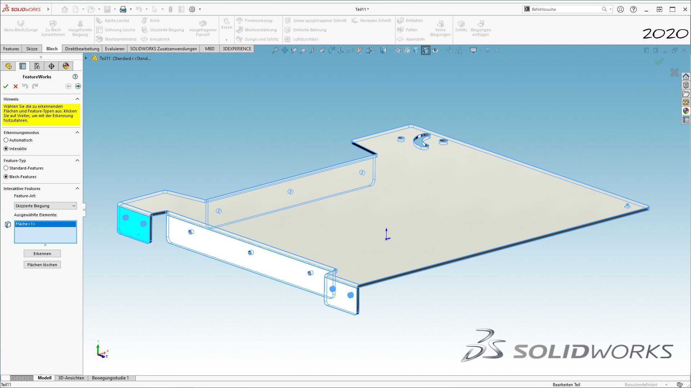Open the Options gear dropdown arrow
Image resolution: width=691 pixels, height=388 pixels.
pyautogui.click(x=200, y=9)
